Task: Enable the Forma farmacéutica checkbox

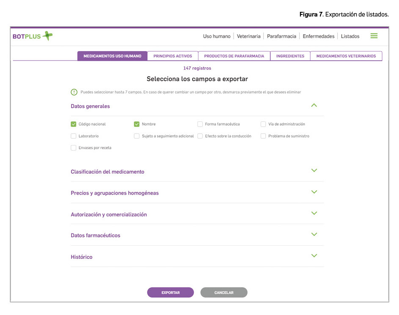Action: click(x=200, y=124)
